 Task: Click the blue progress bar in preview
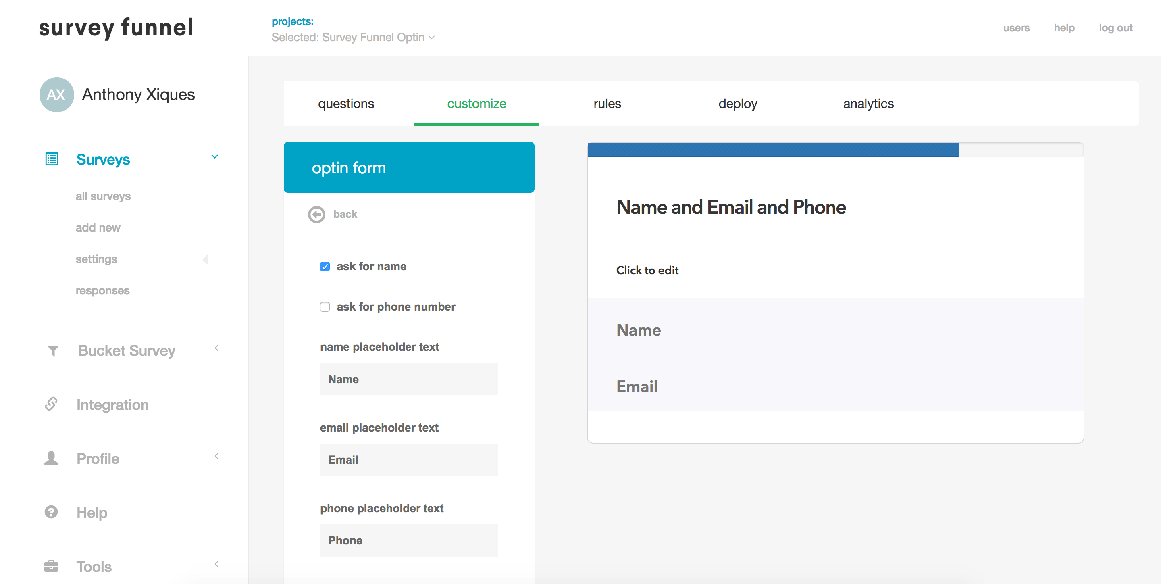point(773,150)
